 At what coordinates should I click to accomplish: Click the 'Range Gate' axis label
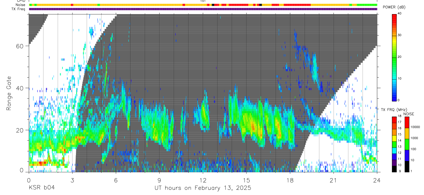click(x=9, y=93)
